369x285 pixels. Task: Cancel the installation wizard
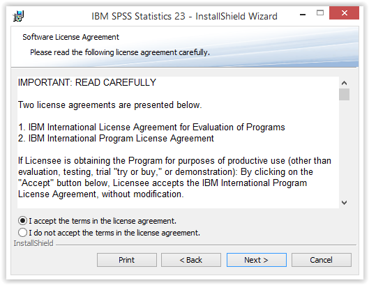(322, 260)
